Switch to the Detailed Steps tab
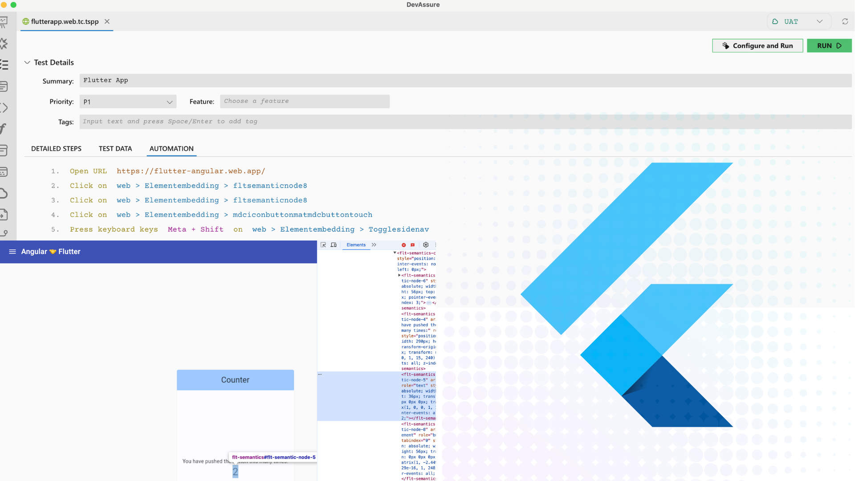 point(56,148)
